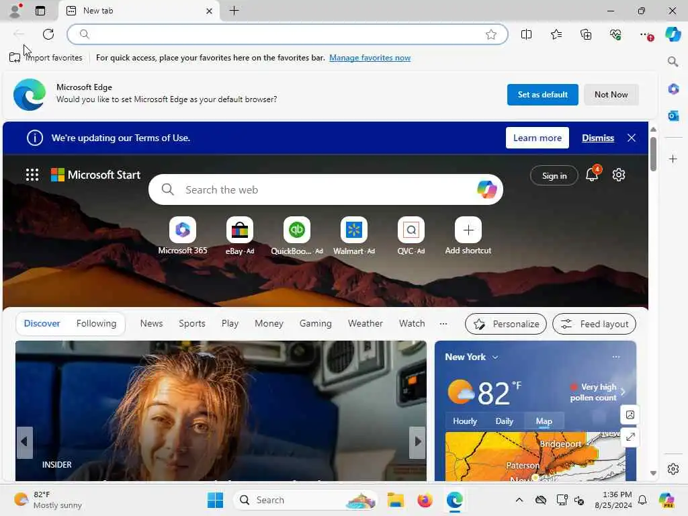Click the Dismiss link
Viewport: 688px width, 516px height.
[x=597, y=138]
